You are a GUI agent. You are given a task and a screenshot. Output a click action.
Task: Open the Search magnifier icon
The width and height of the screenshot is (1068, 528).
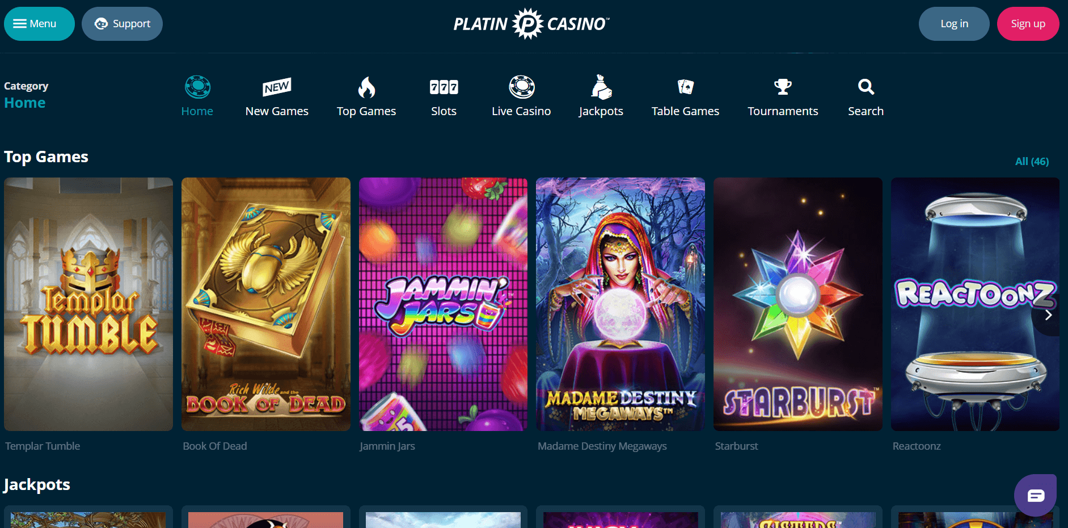[866, 87]
